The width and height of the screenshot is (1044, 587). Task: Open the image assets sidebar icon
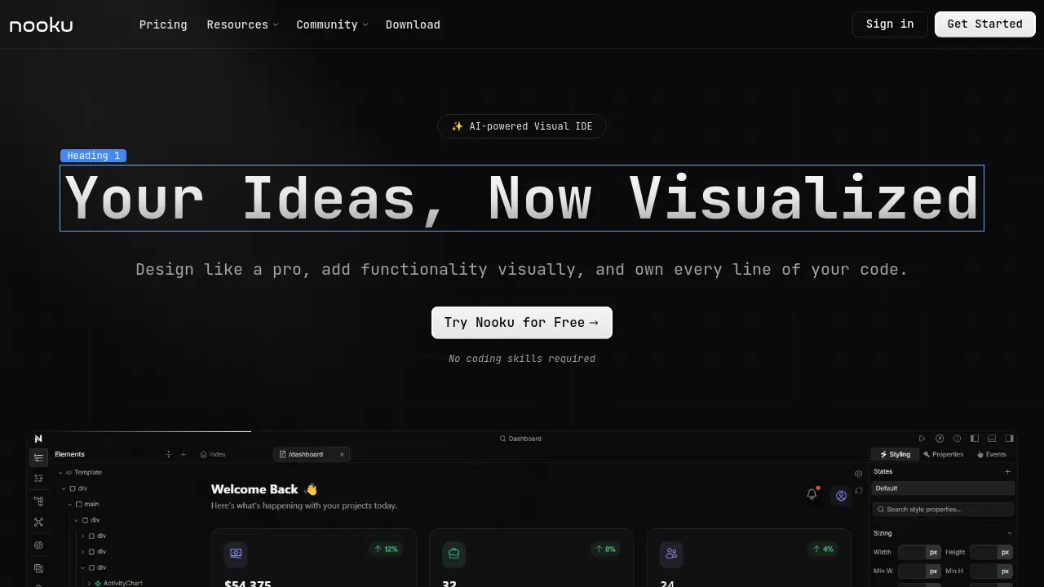[x=38, y=568]
